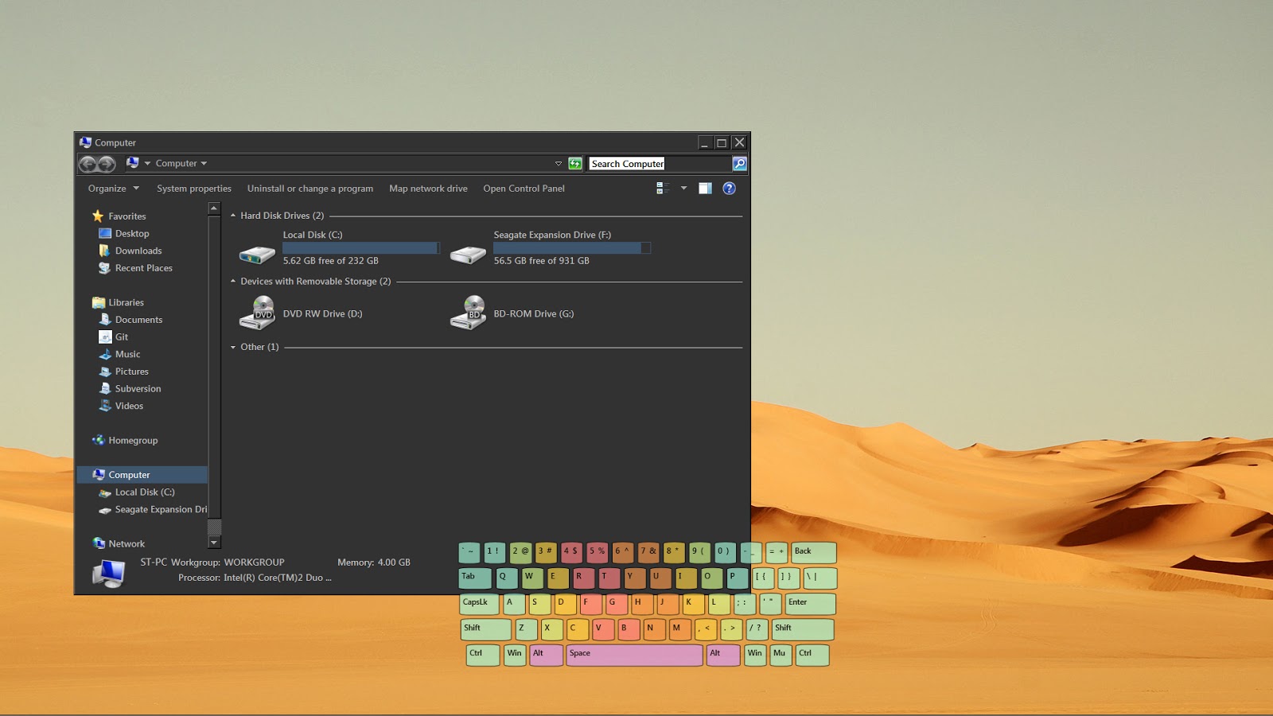Screen dimensions: 1273x716
Task: Click the System properties menu item
Action: (193, 189)
